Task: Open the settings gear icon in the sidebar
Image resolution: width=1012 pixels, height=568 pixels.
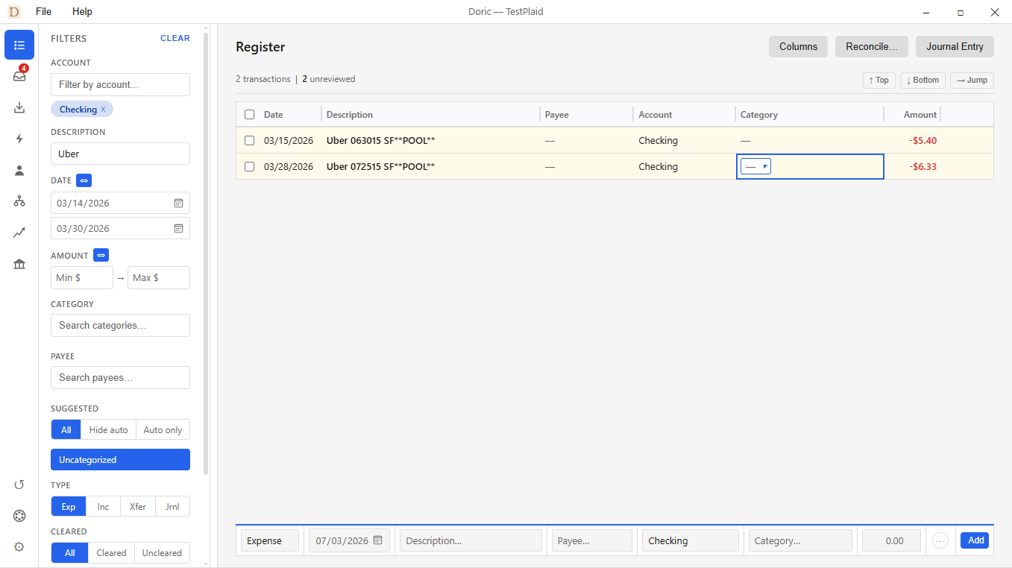Action: click(x=19, y=546)
